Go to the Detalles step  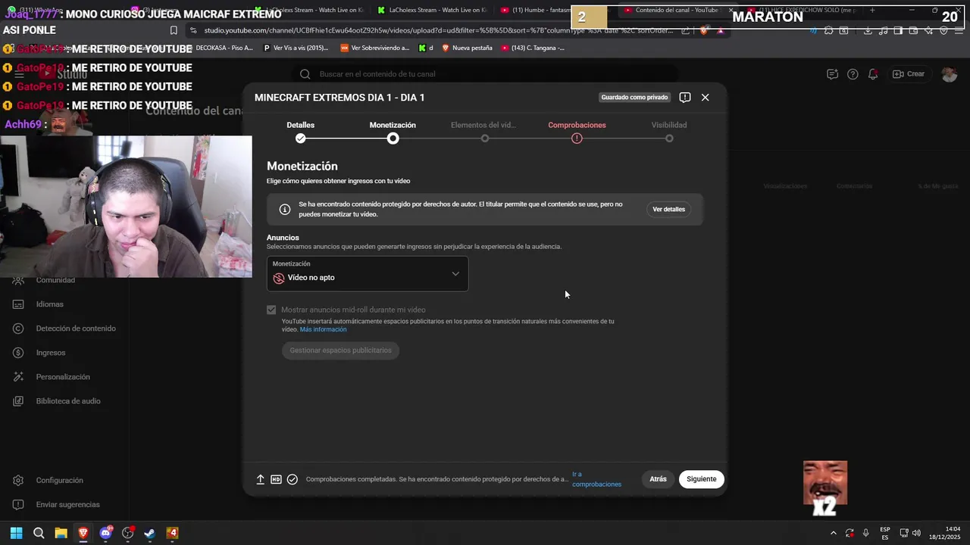tap(301, 131)
